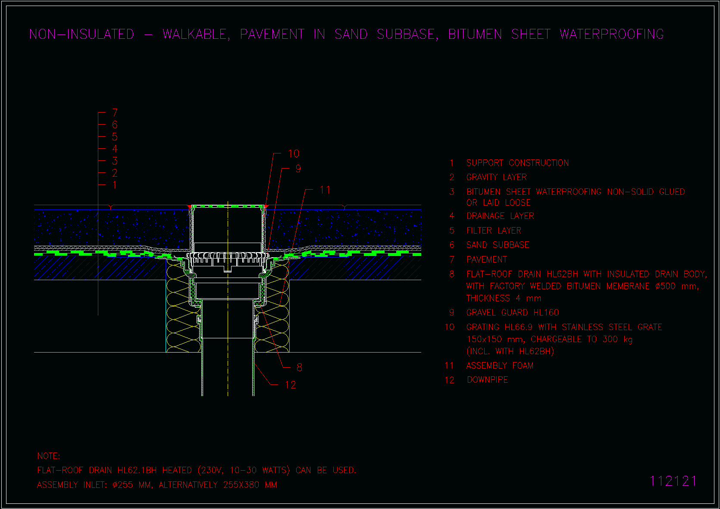The height and width of the screenshot is (509, 720).
Task: Click callout number 12 beside the downpipe
Action: click(291, 385)
